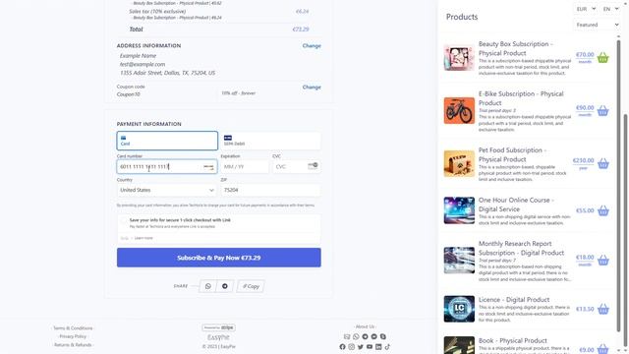Image resolution: width=629 pixels, height=354 pixels.
Task: Open the Featured sort dropdown
Action: click(598, 25)
